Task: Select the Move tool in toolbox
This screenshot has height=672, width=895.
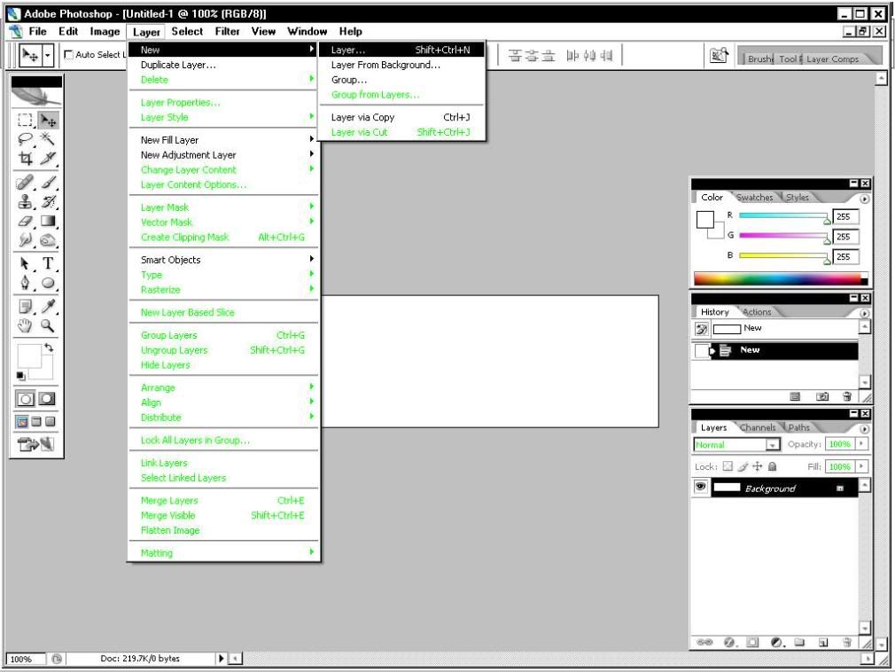Action: coord(48,120)
